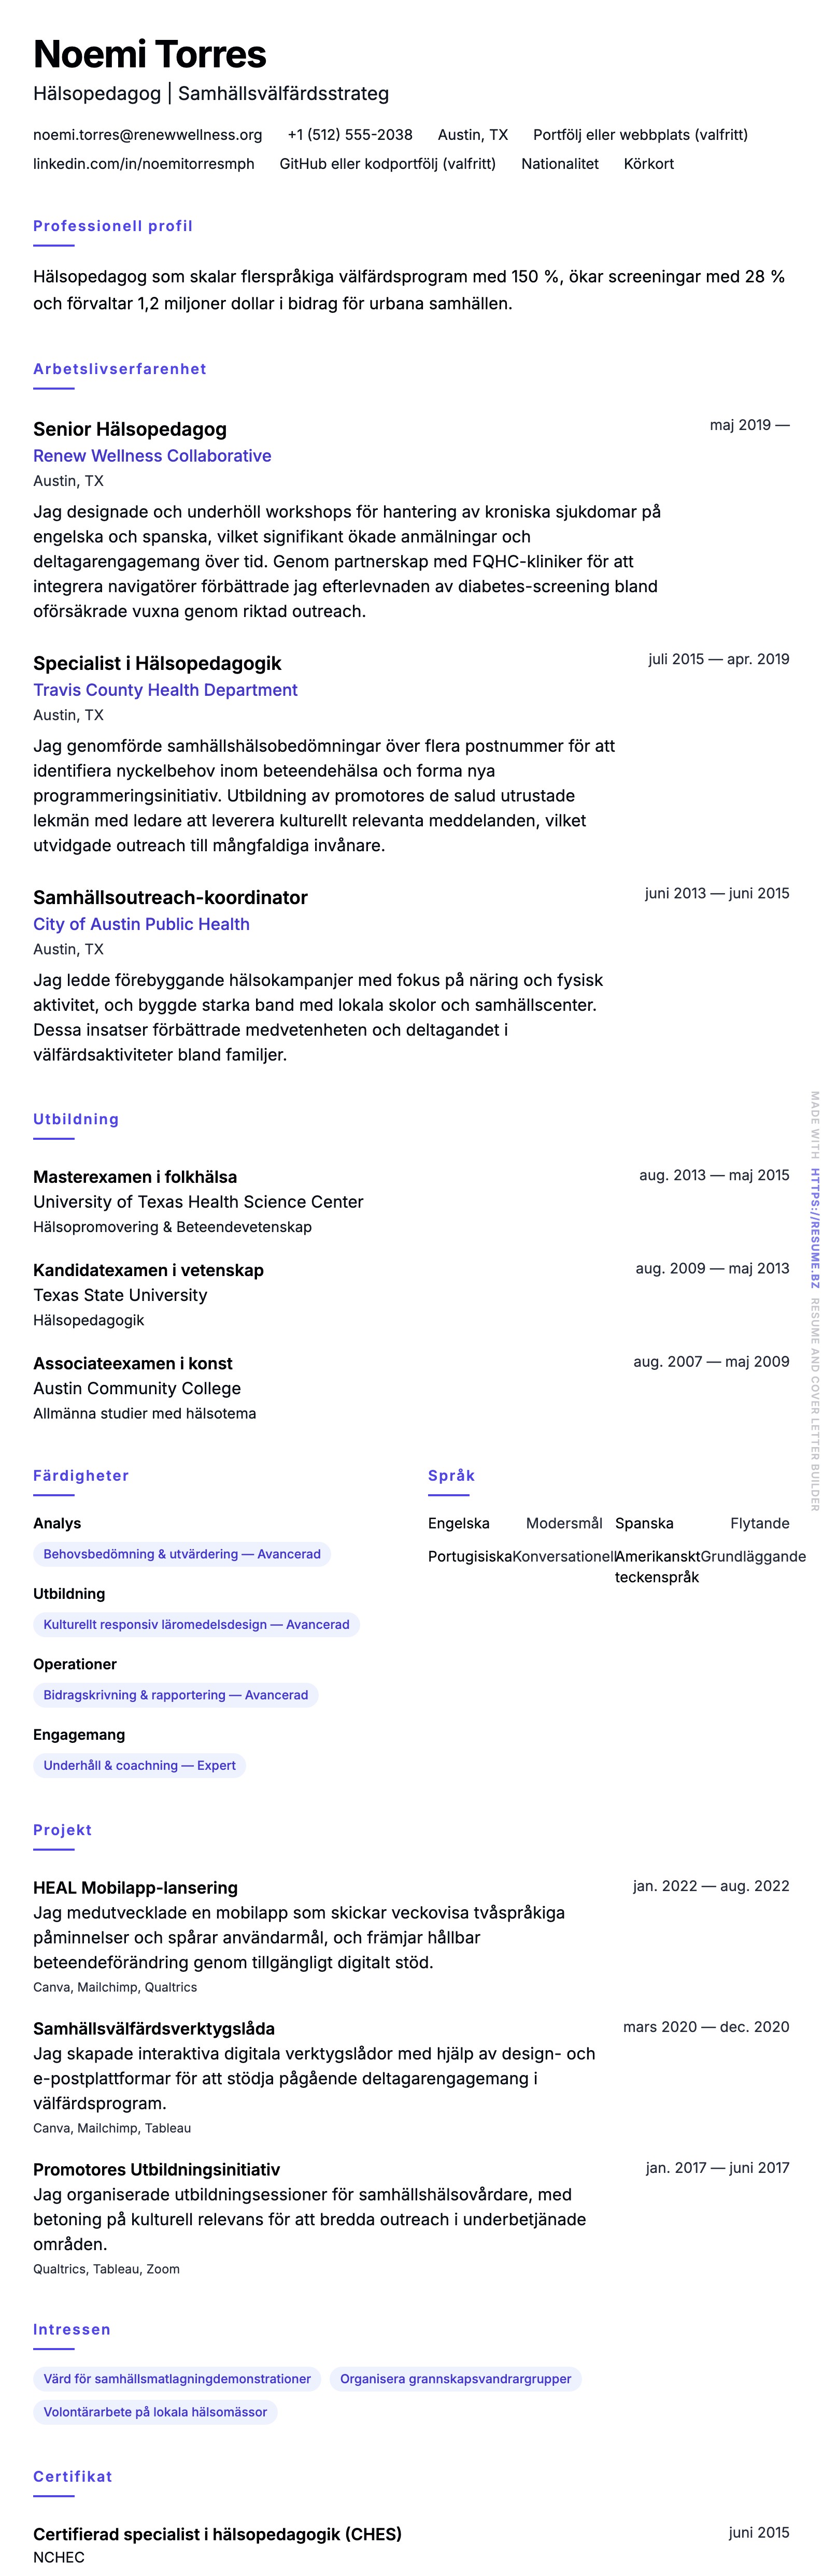Click the Arbetslivserfarenhet section heading
This screenshot has height=2576, width=823.
click(120, 369)
